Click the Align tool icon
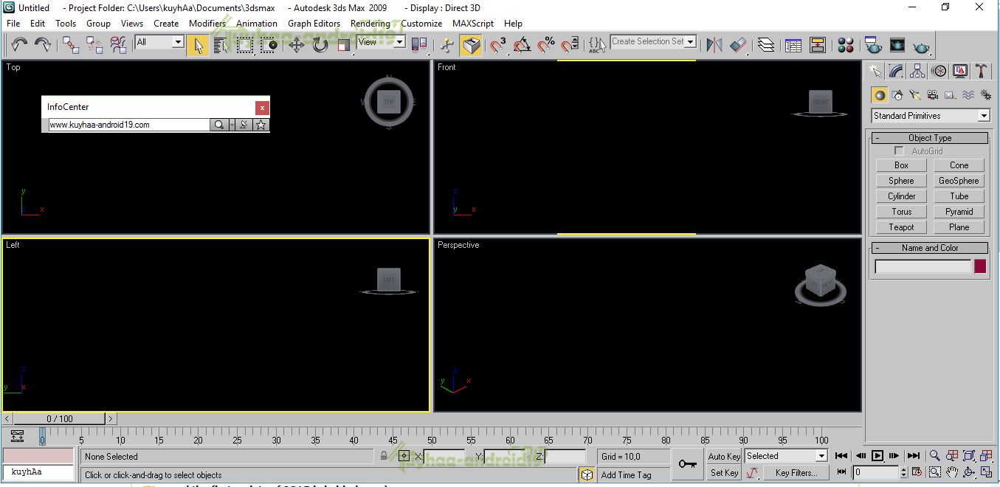Screen dimensions: 1000x487 [738, 45]
